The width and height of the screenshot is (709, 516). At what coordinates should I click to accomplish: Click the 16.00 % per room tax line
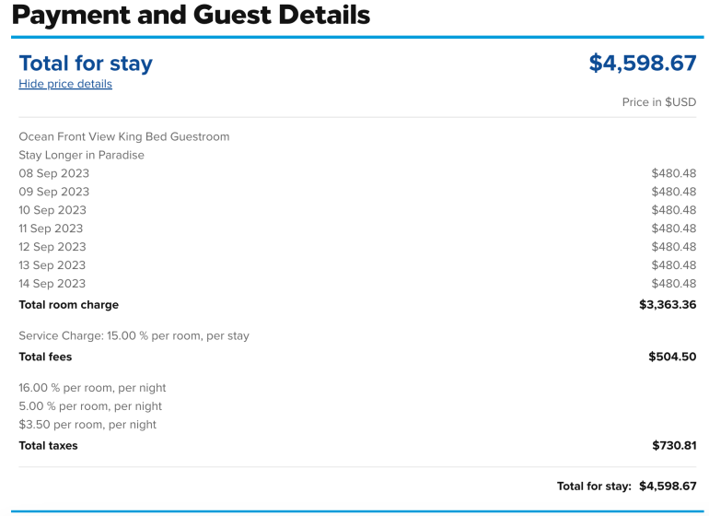tap(93, 388)
